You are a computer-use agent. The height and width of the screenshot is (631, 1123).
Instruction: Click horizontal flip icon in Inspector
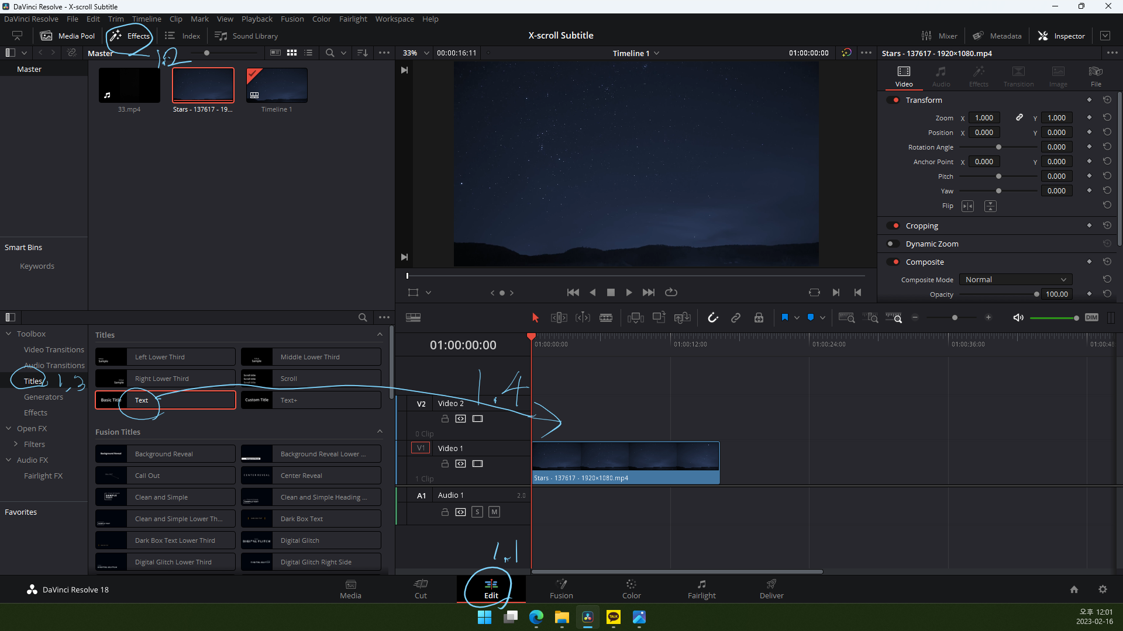click(967, 206)
